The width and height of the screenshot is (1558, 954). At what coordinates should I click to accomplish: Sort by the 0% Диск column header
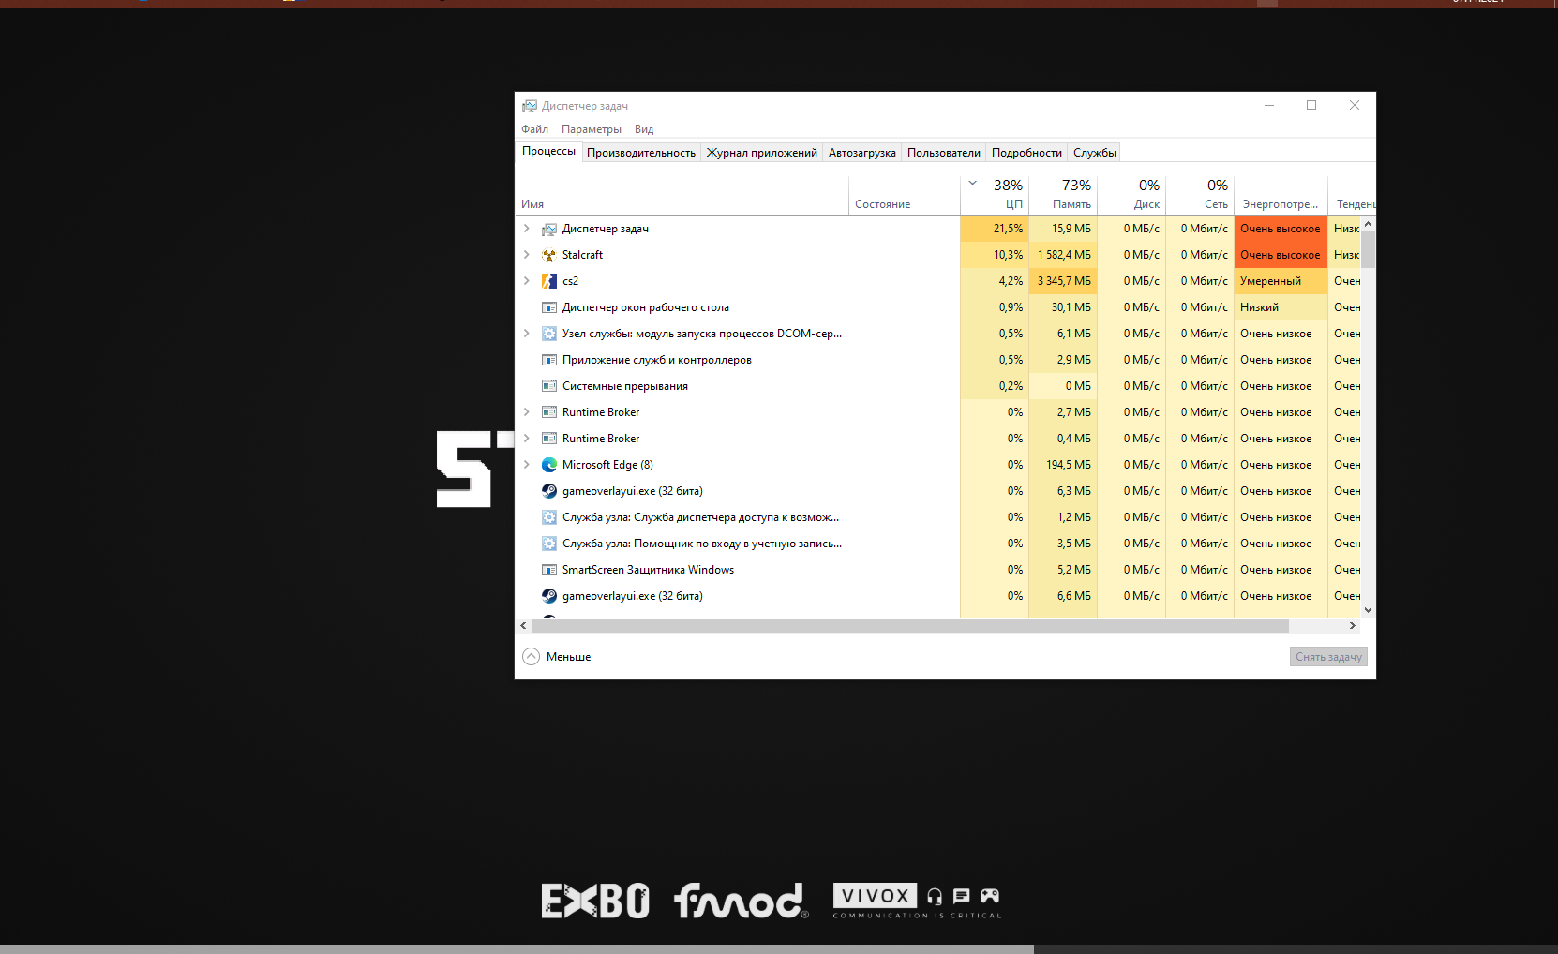tap(1131, 194)
